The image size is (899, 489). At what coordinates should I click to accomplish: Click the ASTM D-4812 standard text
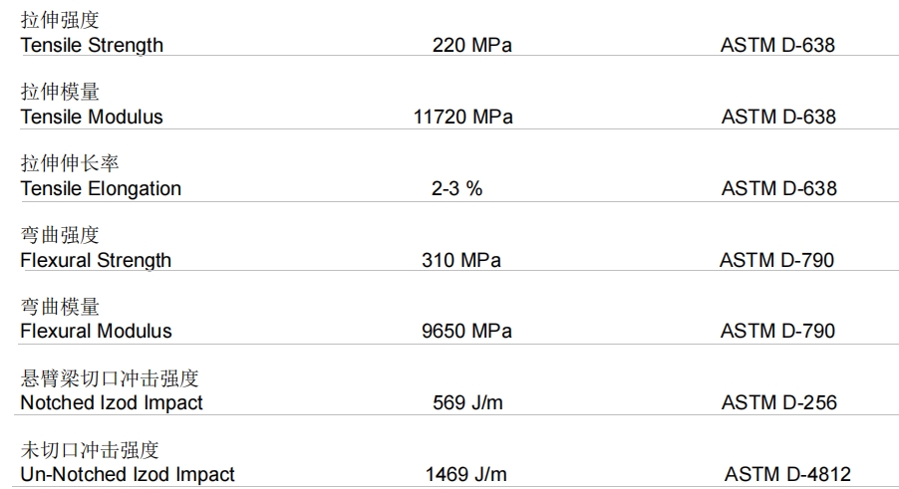point(787,474)
